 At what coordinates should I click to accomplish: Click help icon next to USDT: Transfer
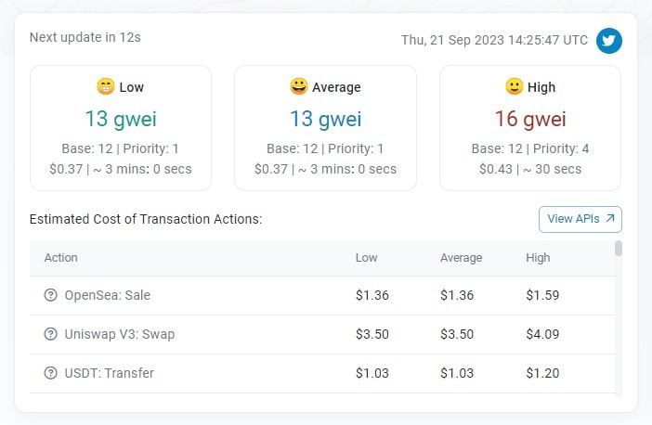click(51, 373)
